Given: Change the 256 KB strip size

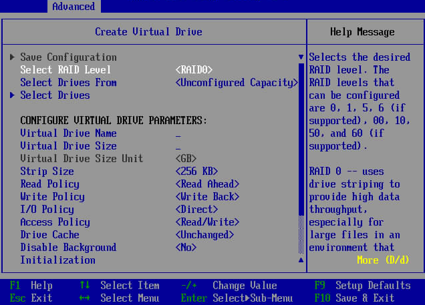Looking at the screenshot, I should coord(196,172).
